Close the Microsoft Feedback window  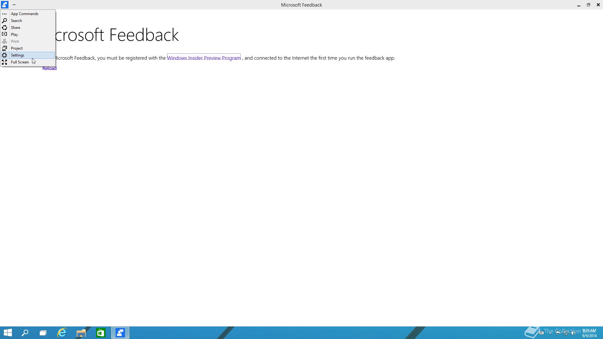tap(598, 5)
